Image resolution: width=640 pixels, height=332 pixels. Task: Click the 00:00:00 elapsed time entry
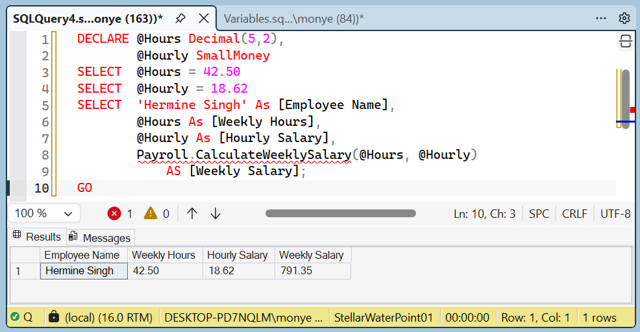pyautogui.click(x=467, y=318)
